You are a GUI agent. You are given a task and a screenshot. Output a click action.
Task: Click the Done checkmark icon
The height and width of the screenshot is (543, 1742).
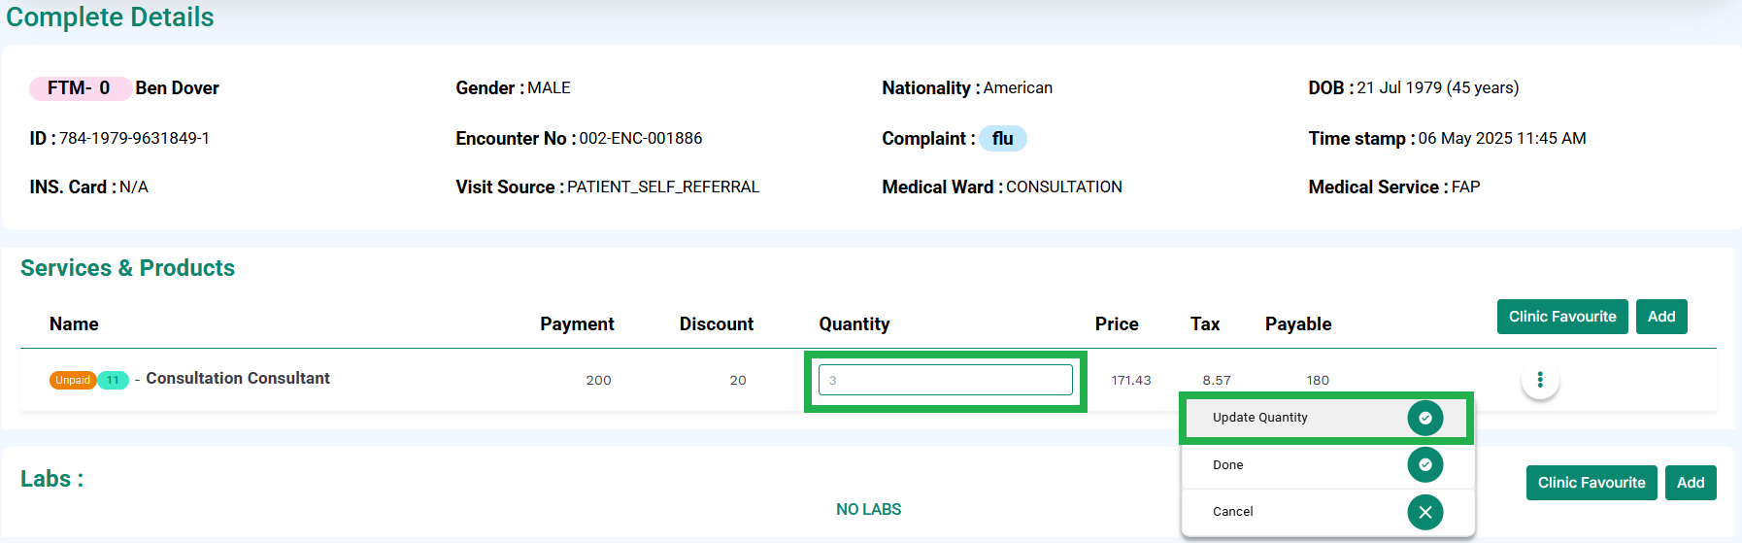1424,464
